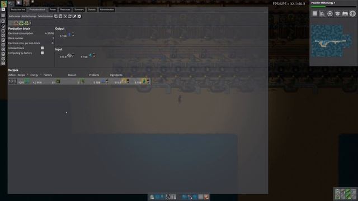Click the Electrical consumption 4.3 MW value
358x201 pixels.
click(49, 33)
